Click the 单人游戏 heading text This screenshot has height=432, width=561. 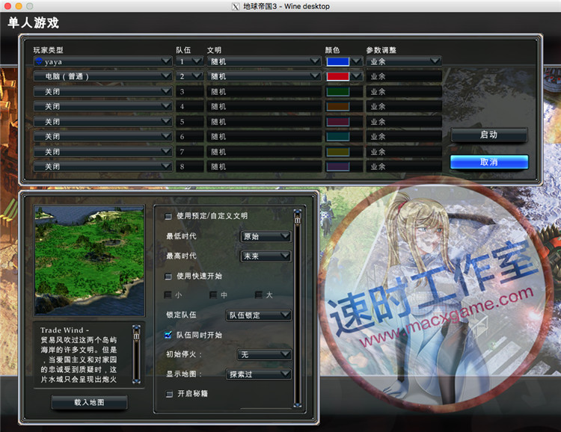(x=33, y=23)
